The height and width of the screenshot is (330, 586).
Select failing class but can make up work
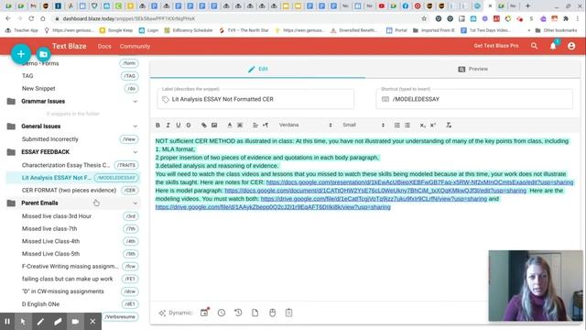[72, 279]
